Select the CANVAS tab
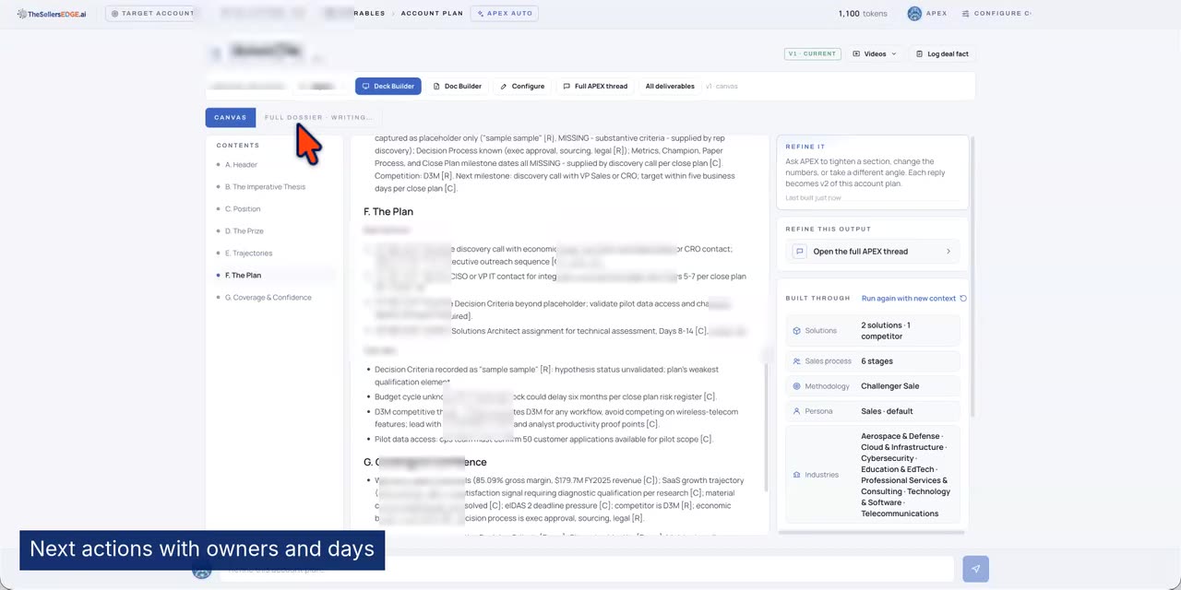The image size is (1181, 590). 231,117
